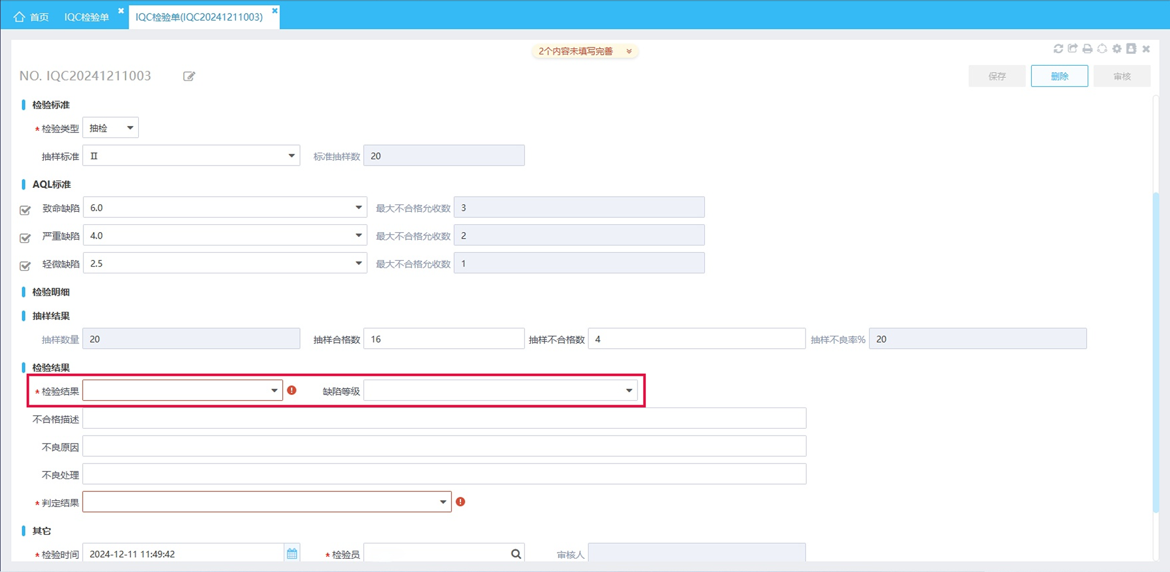Viewport: 1170px width, 572px height.
Task: Open the 缺陷等级 dropdown
Action: pyautogui.click(x=500, y=390)
